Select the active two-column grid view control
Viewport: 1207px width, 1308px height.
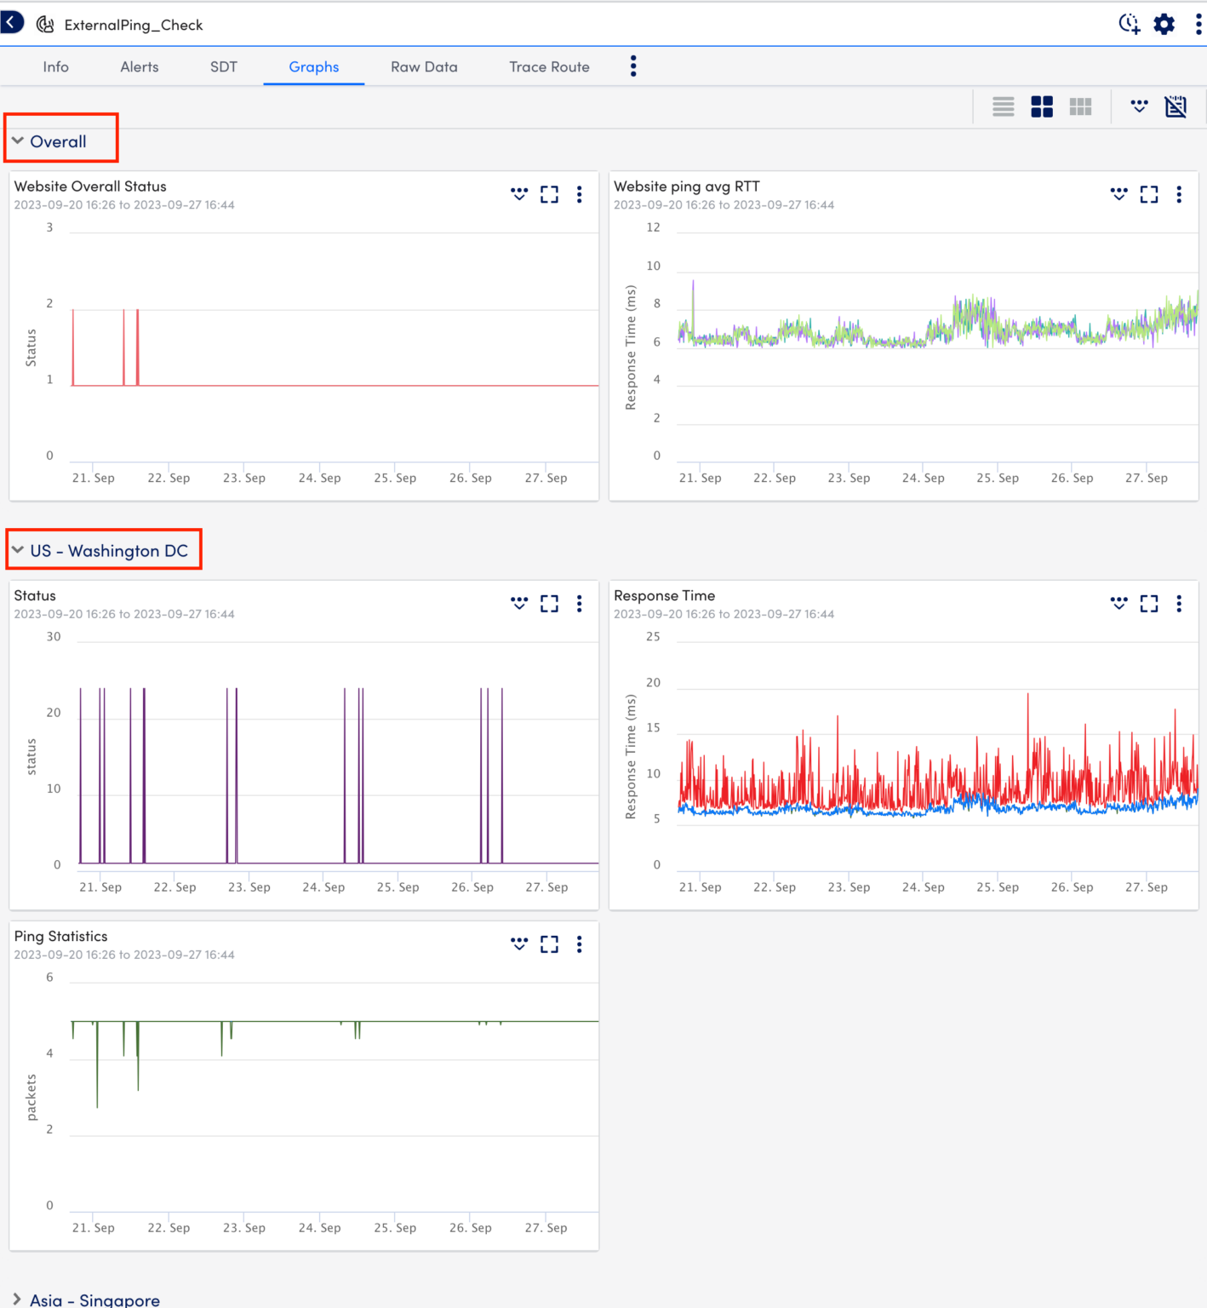point(1041,106)
